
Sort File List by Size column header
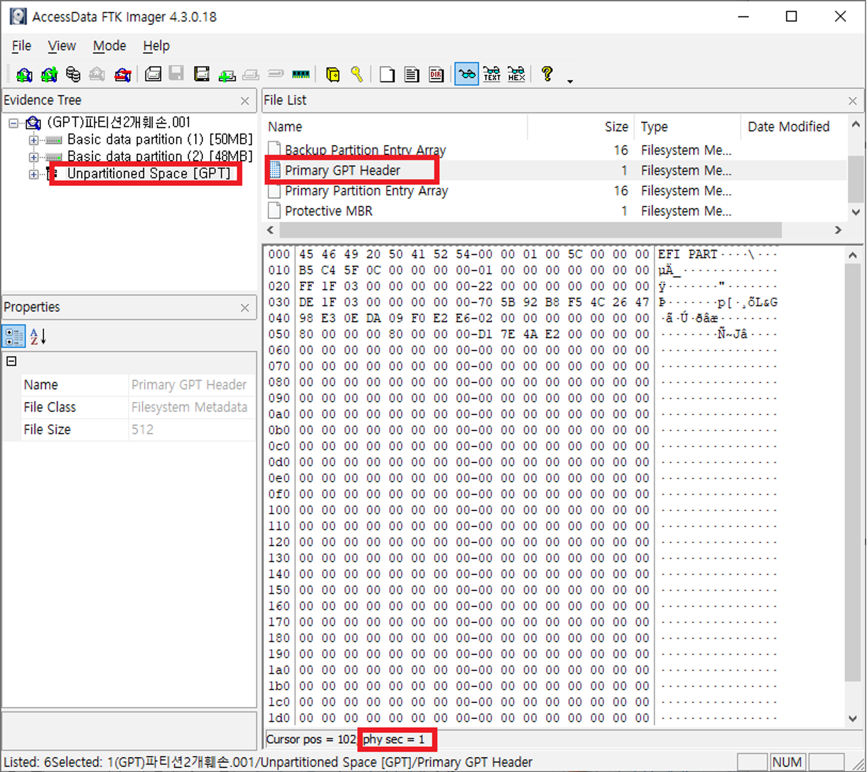click(x=615, y=127)
